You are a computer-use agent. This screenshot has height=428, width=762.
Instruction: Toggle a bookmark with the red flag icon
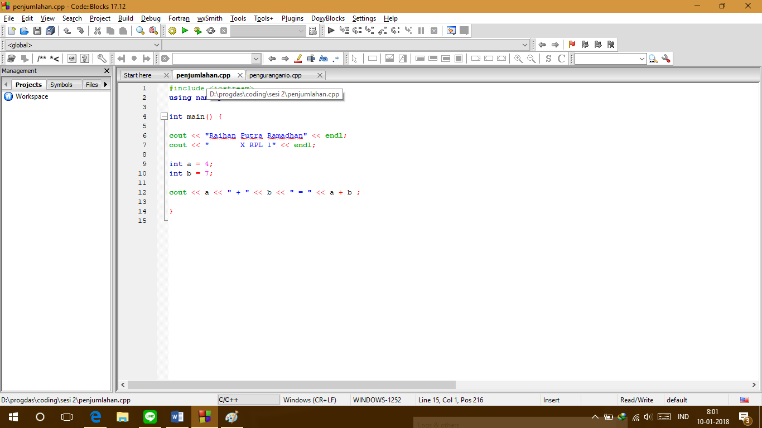pos(572,45)
